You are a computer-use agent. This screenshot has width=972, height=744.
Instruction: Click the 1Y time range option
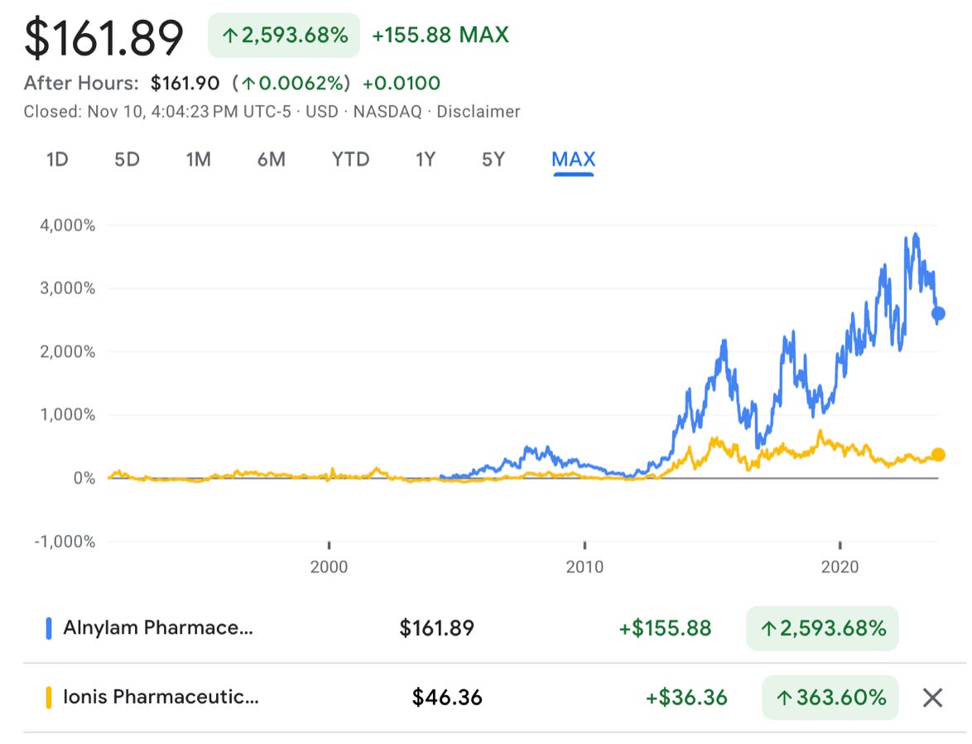point(424,159)
